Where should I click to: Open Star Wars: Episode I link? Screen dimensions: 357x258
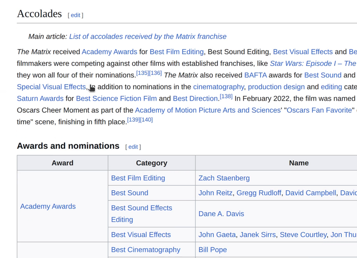point(313,63)
